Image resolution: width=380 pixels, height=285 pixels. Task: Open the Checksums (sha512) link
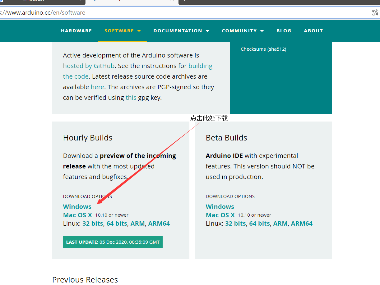[263, 49]
